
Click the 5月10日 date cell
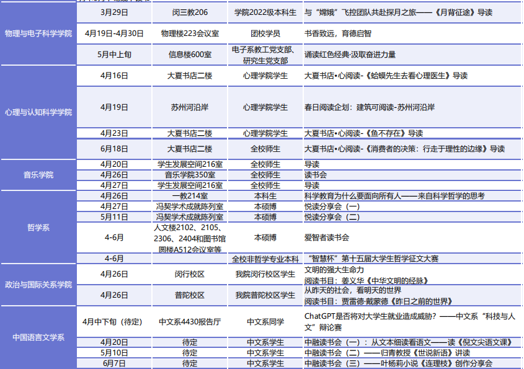(x=114, y=353)
